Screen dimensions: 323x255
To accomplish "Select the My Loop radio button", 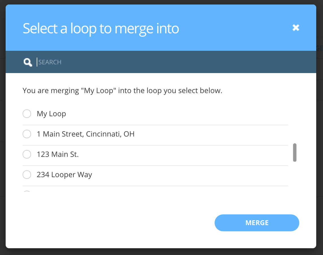I will click(x=27, y=114).
